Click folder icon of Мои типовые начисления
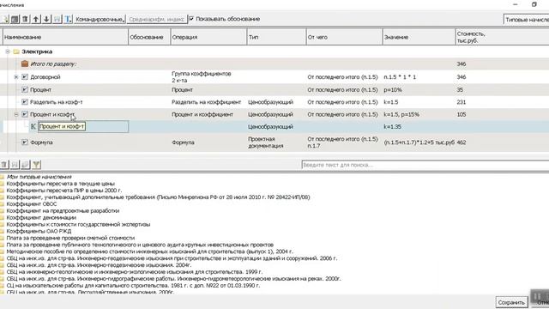The image size is (549, 309). (x=2, y=177)
